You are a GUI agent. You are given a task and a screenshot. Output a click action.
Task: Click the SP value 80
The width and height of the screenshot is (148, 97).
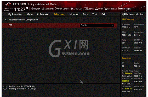pos(123,66)
